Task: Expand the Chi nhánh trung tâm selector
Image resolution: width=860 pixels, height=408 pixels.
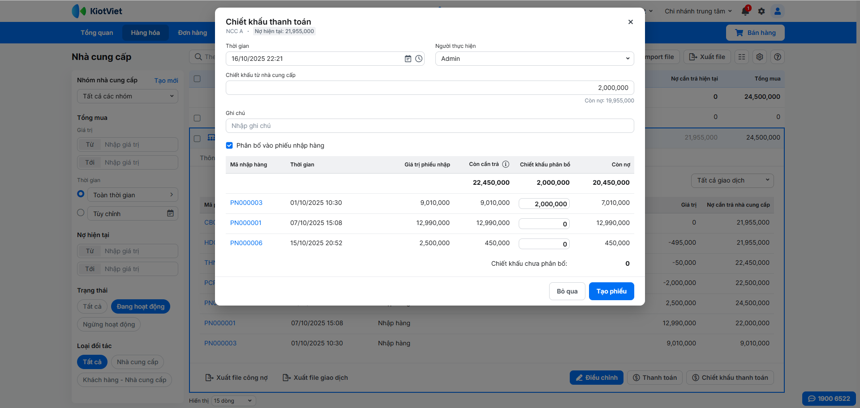Action: pyautogui.click(x=698, y=11)
